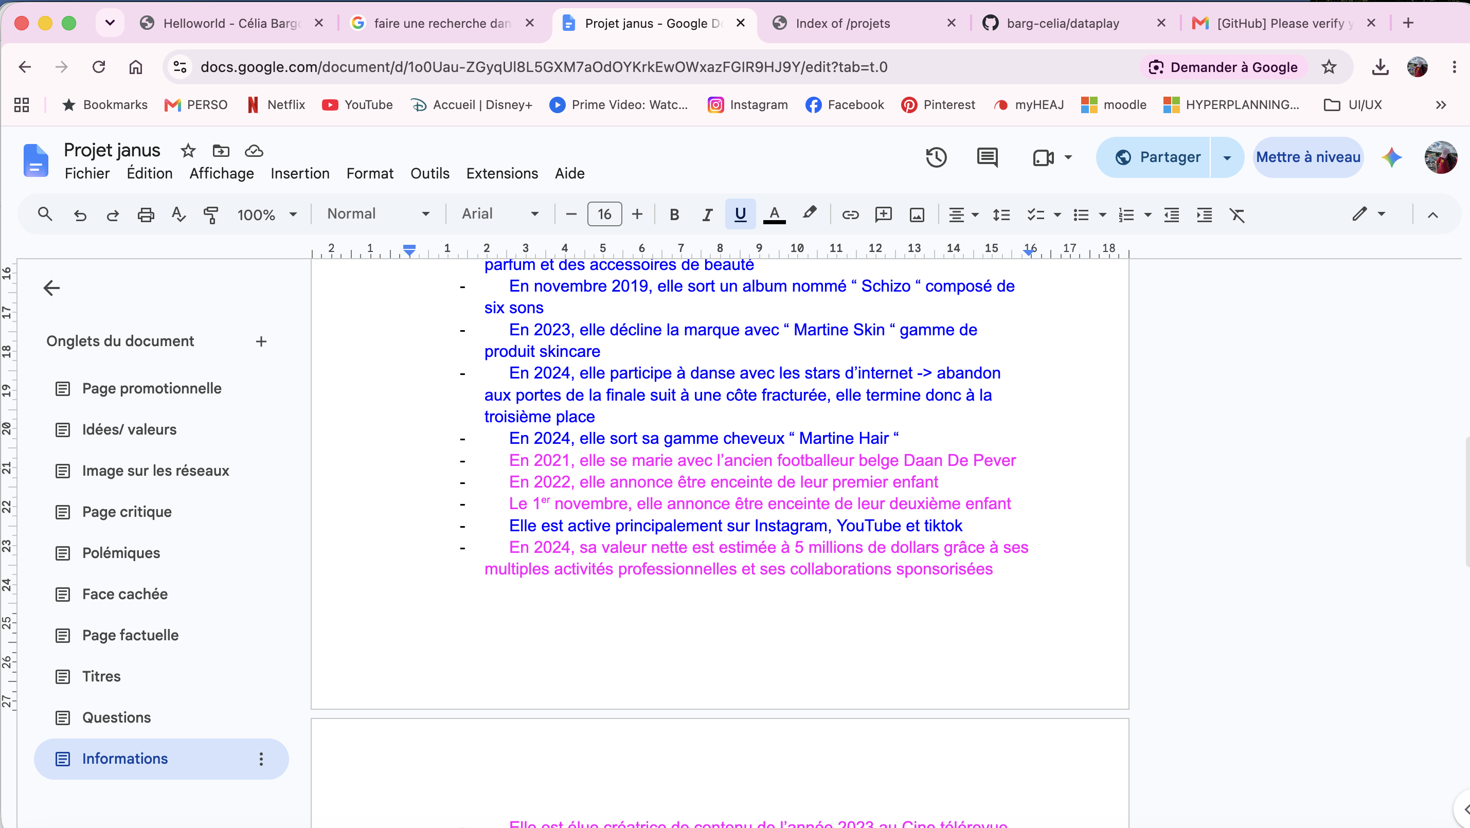The image size is (1470, 828).
Task: Insert a link
Action: click(850, 214)
